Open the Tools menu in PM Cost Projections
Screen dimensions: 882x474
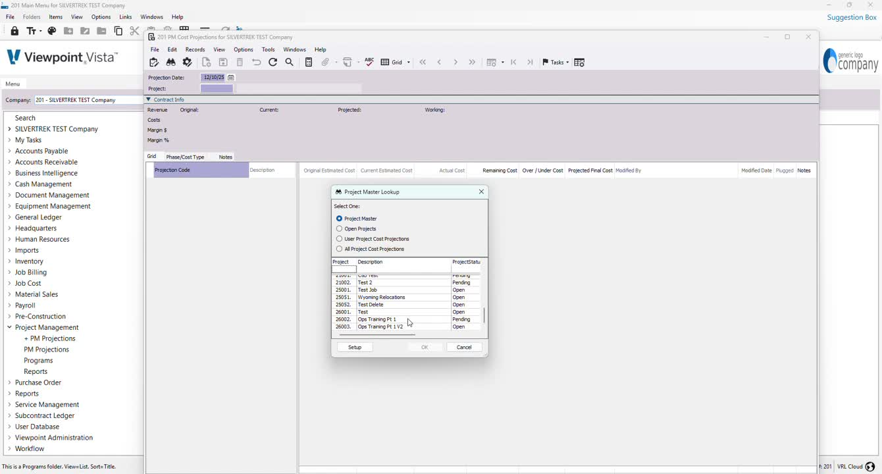[268, 49]
